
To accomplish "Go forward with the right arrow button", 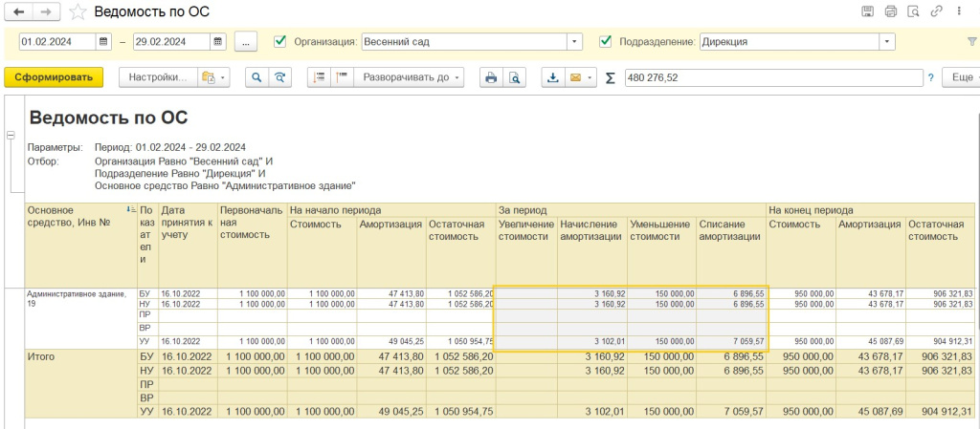I will [x=46, y=11].
